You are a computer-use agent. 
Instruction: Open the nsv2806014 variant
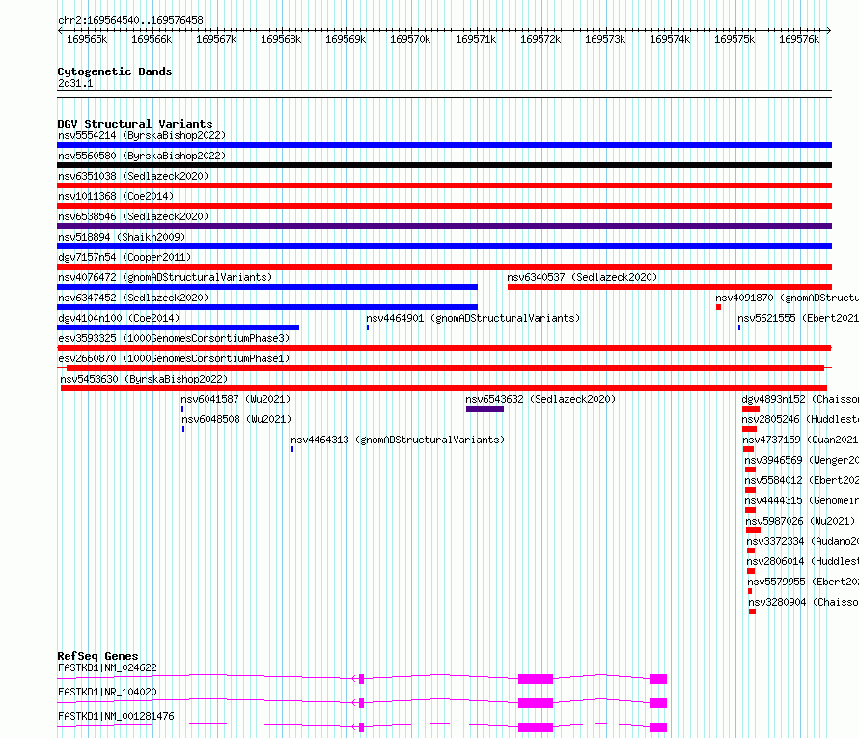(x=802, y=561)
